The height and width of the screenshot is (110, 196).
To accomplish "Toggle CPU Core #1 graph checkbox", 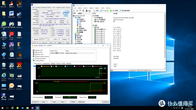I will (56, 66).
